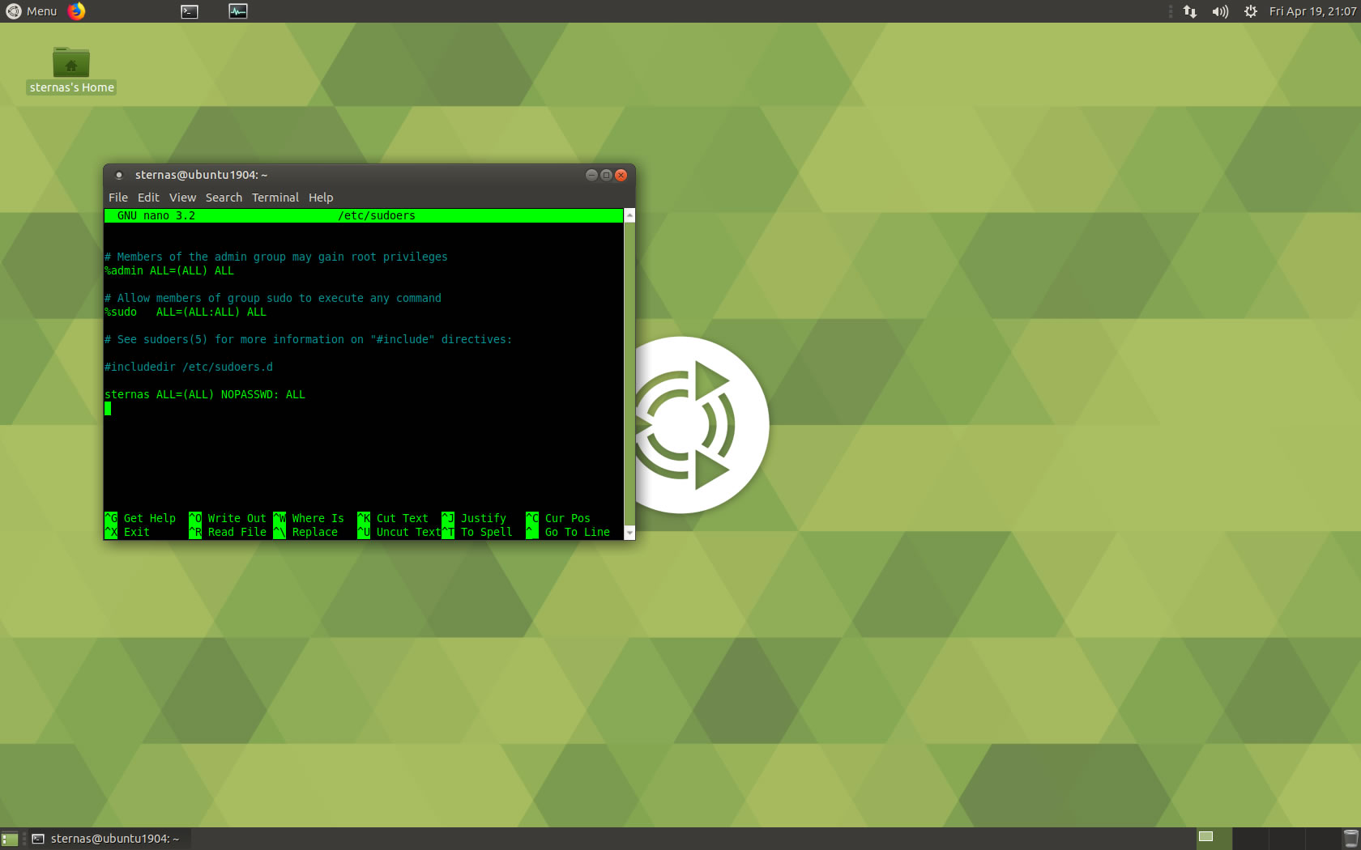Image resolution: width=1361 pixels, height=850 pixels.
Task: Open the File menu in terminal
Action: (118, 198)
